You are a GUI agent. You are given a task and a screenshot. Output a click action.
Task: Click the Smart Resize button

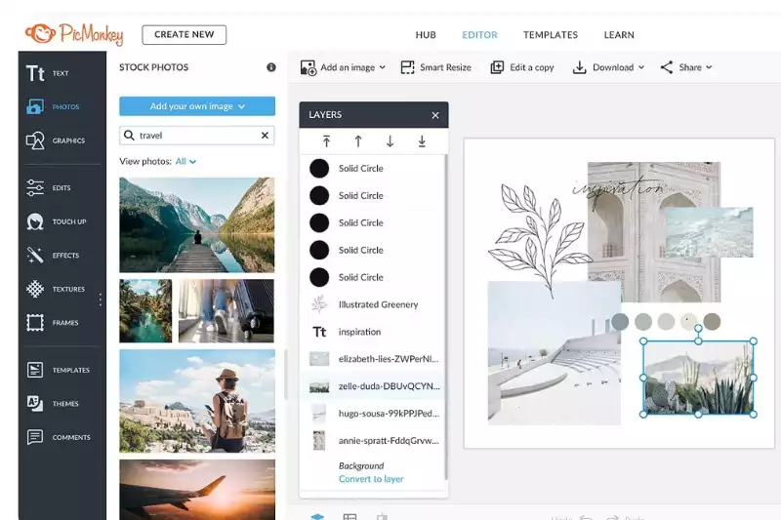435,67
